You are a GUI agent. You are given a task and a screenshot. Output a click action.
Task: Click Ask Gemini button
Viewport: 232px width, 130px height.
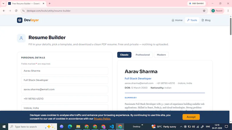[196, 3]
